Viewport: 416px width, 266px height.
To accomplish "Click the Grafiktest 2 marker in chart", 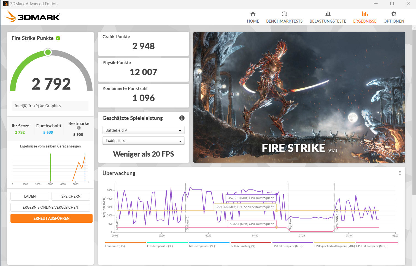I will click(x=187, y=223).
